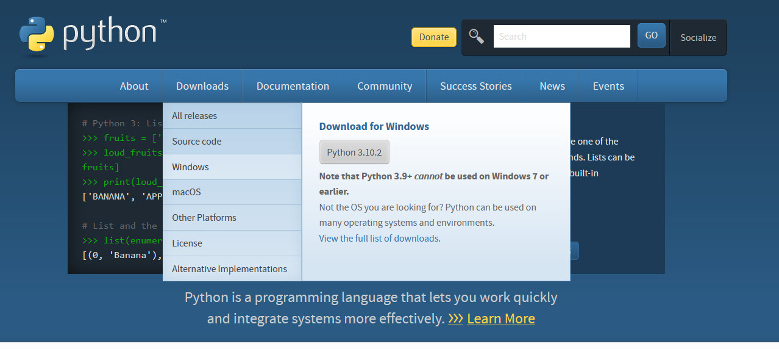The image size is (779, 349).
Task: Open the Success Stories menu
Action: coord(476,86)
